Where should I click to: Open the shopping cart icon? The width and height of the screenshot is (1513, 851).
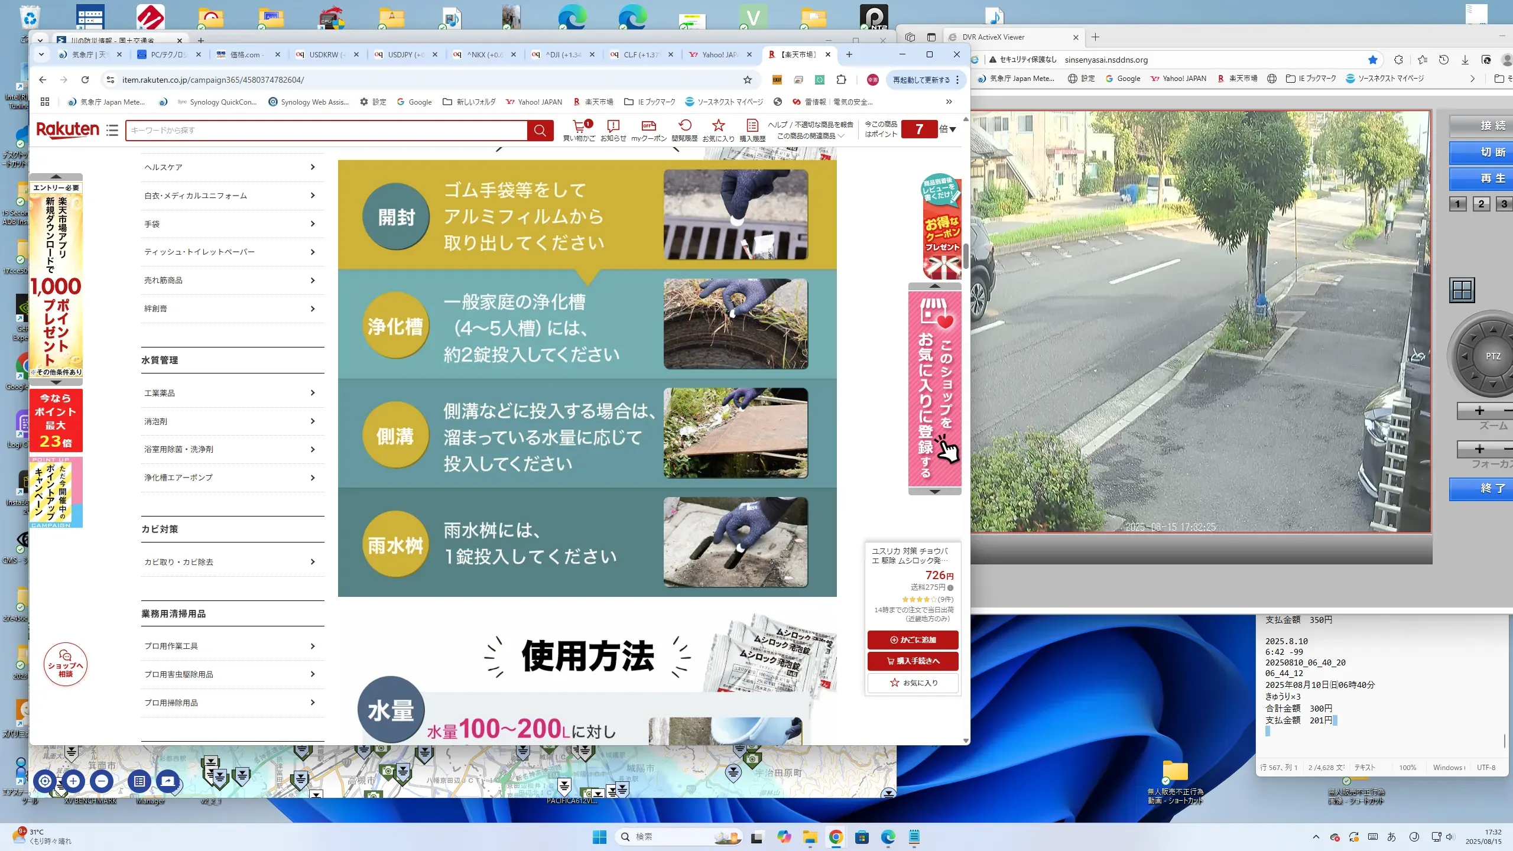(579, 126)
